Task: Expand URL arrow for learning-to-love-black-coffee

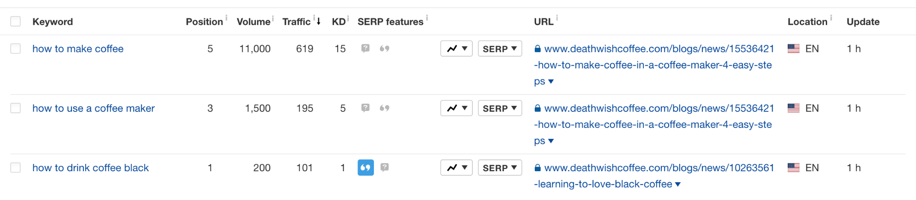Action: click(678, 184)
